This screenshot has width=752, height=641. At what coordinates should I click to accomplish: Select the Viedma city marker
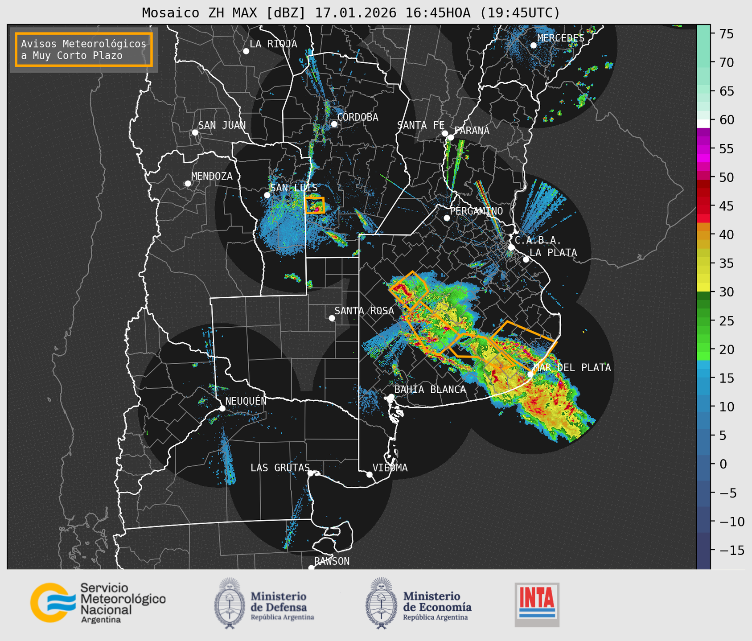click(x=370, y=474)
